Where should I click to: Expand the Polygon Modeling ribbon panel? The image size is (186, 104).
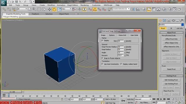(x=10, y=17)
